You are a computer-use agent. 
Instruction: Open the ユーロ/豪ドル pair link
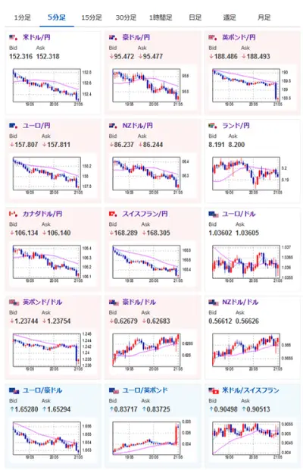click(x=42, y=390)
